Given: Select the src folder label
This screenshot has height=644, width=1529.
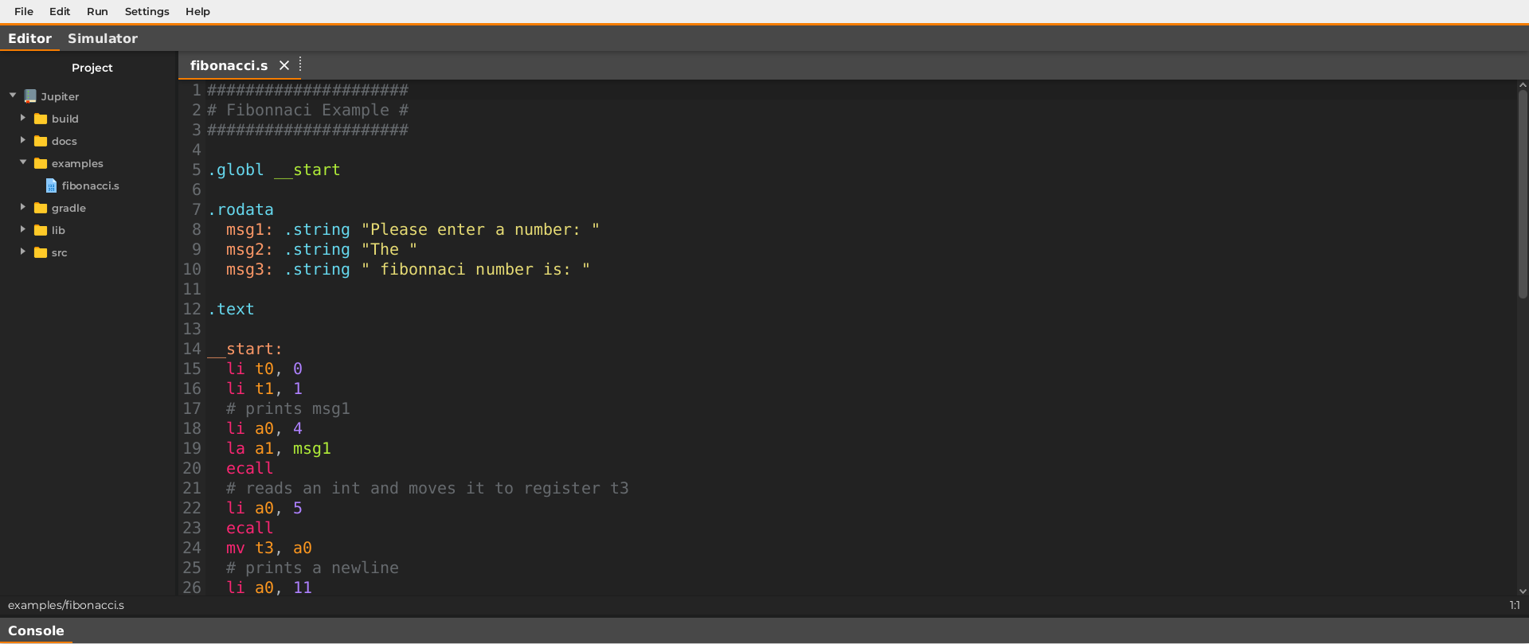Looking at the screenshot, I should pos(59,252).
